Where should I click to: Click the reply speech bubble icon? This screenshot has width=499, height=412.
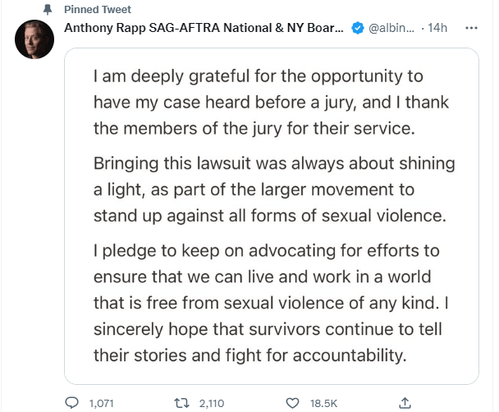(x=71, y=402)
